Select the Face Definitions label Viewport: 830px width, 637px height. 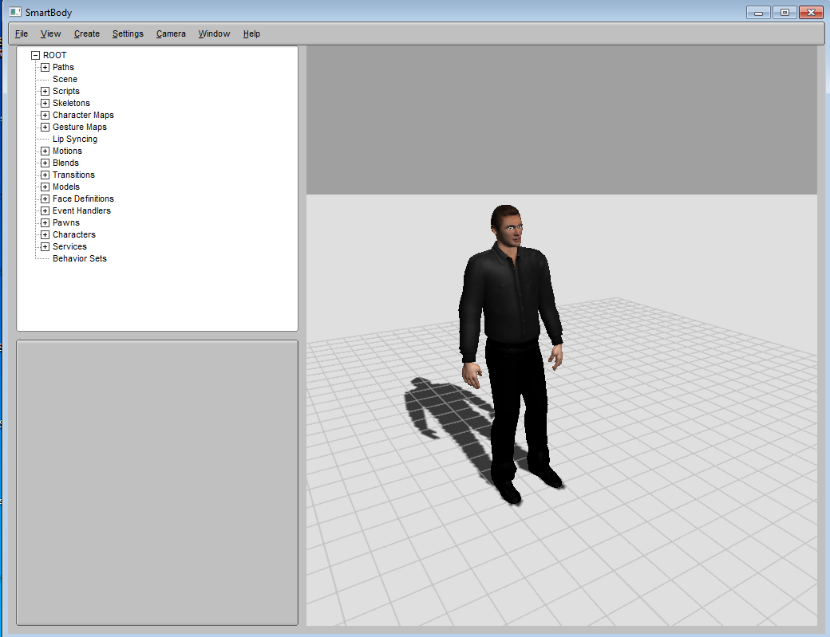coord(83,199)
